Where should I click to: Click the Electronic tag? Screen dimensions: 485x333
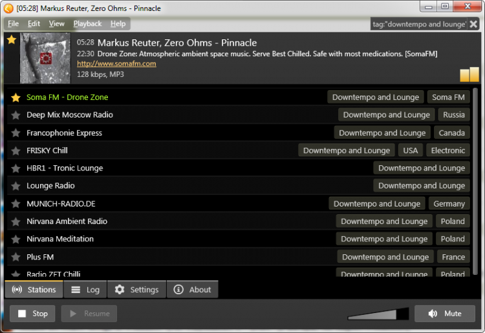pyautogui.click(x=448, y=150)
